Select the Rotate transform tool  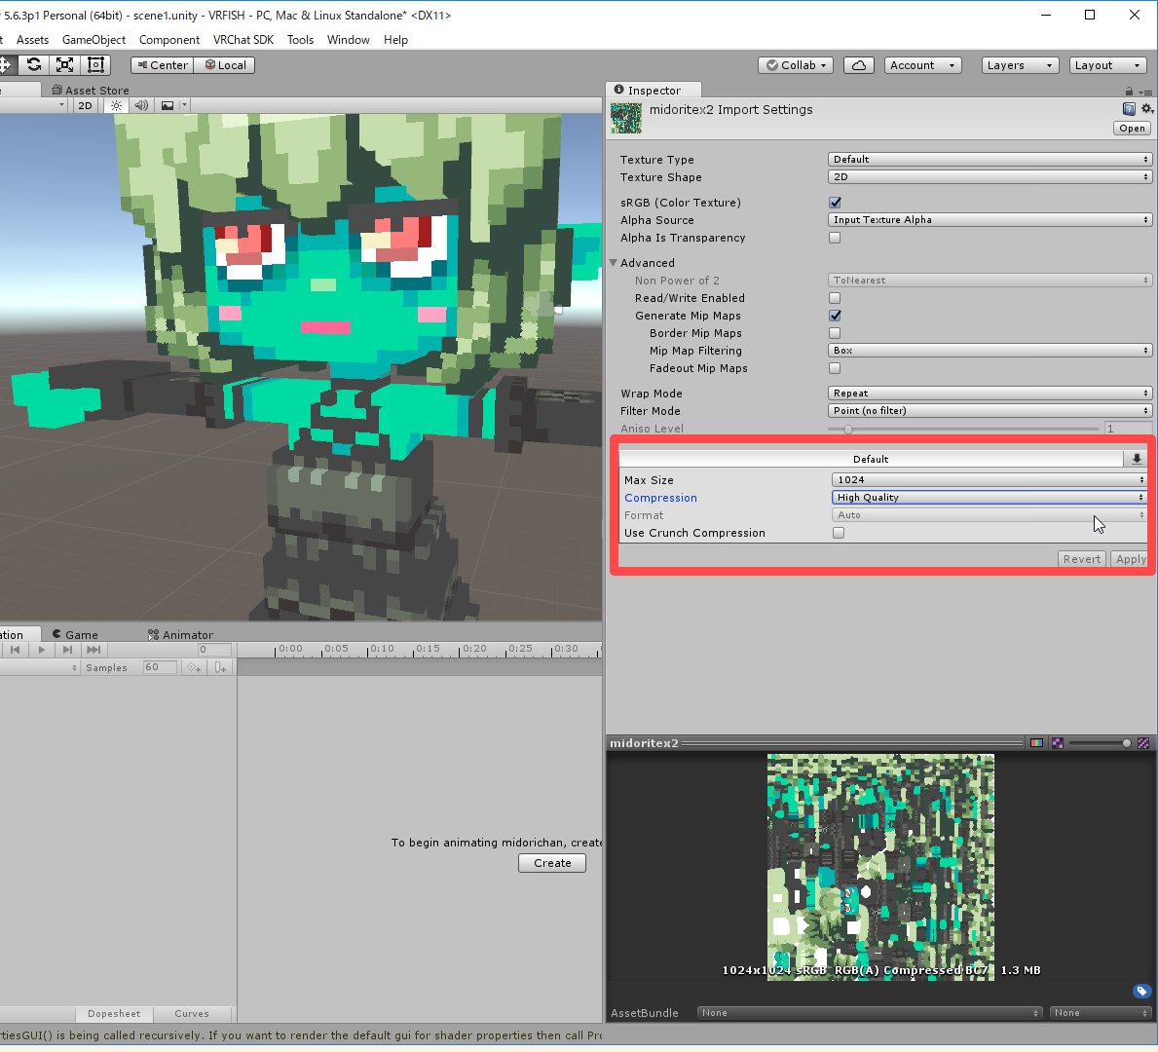pyautogui.click(x=34, y=65)
